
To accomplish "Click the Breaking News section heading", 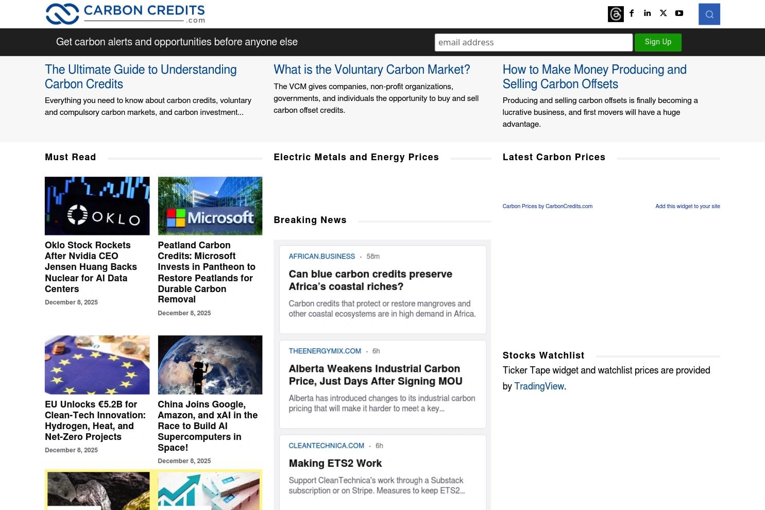I will tap(310, 220).
